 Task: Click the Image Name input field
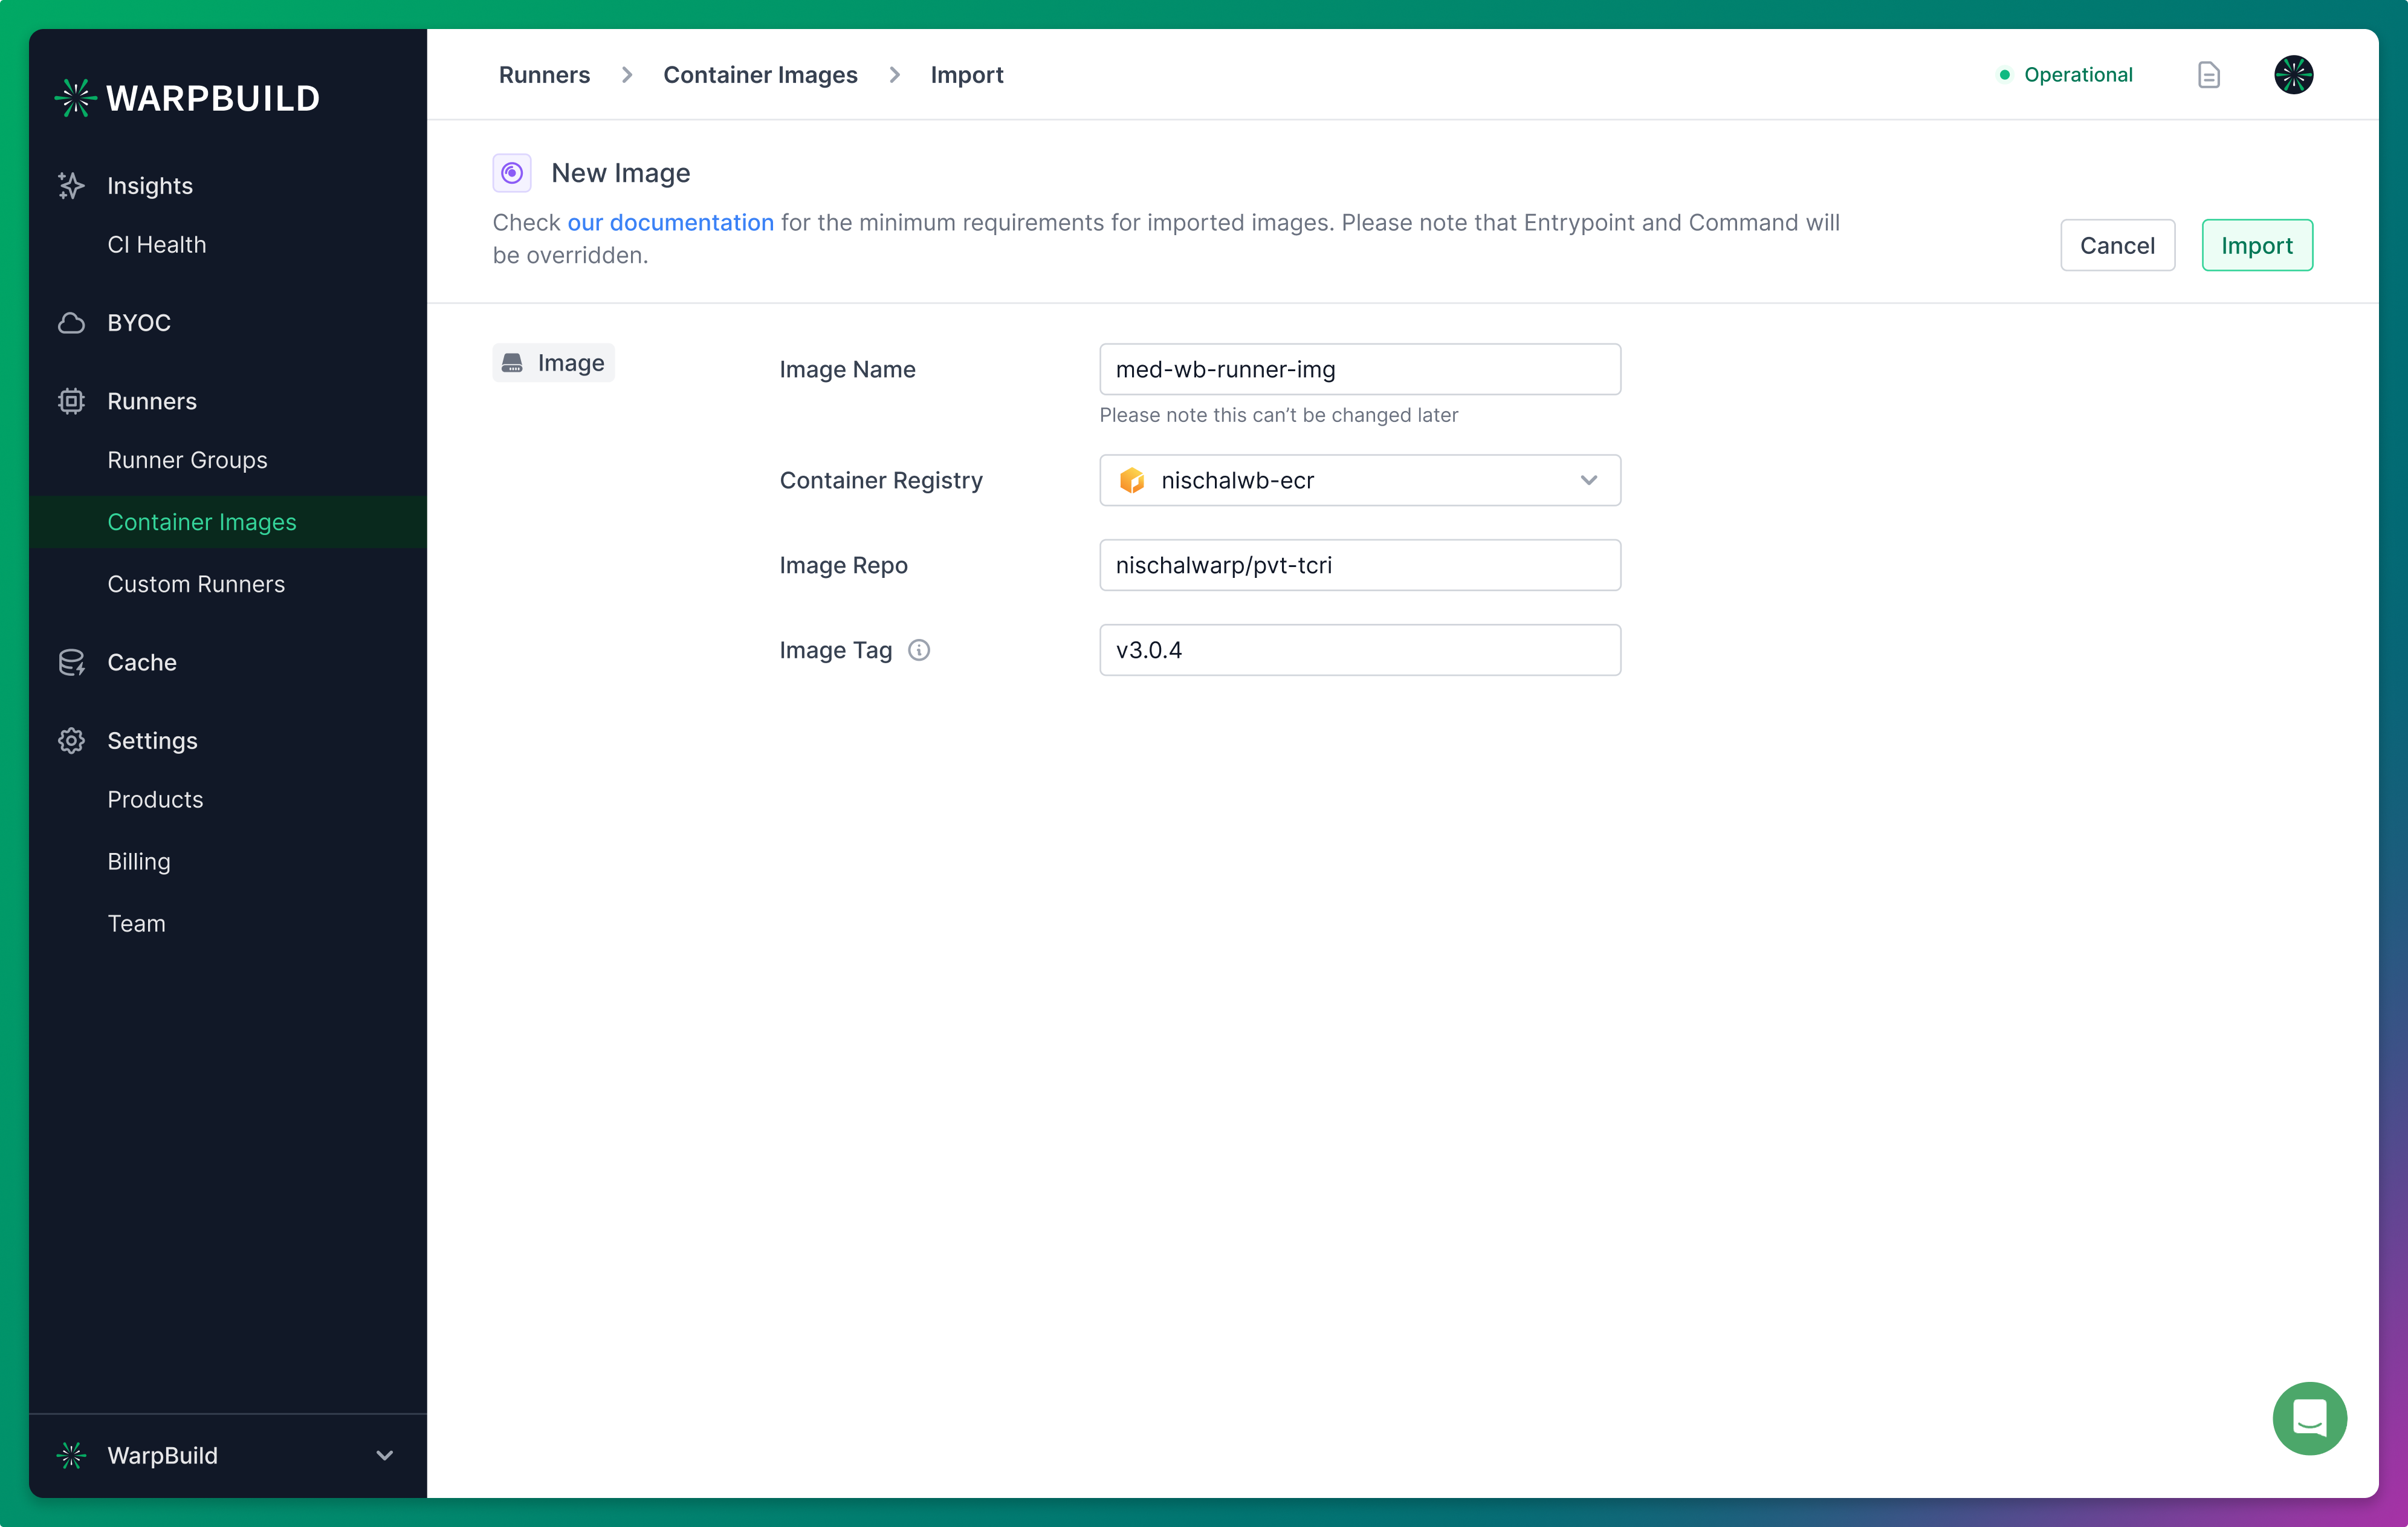tap(1360, 369)
